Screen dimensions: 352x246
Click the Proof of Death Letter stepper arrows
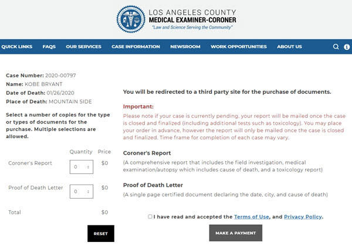click(88, 191)
